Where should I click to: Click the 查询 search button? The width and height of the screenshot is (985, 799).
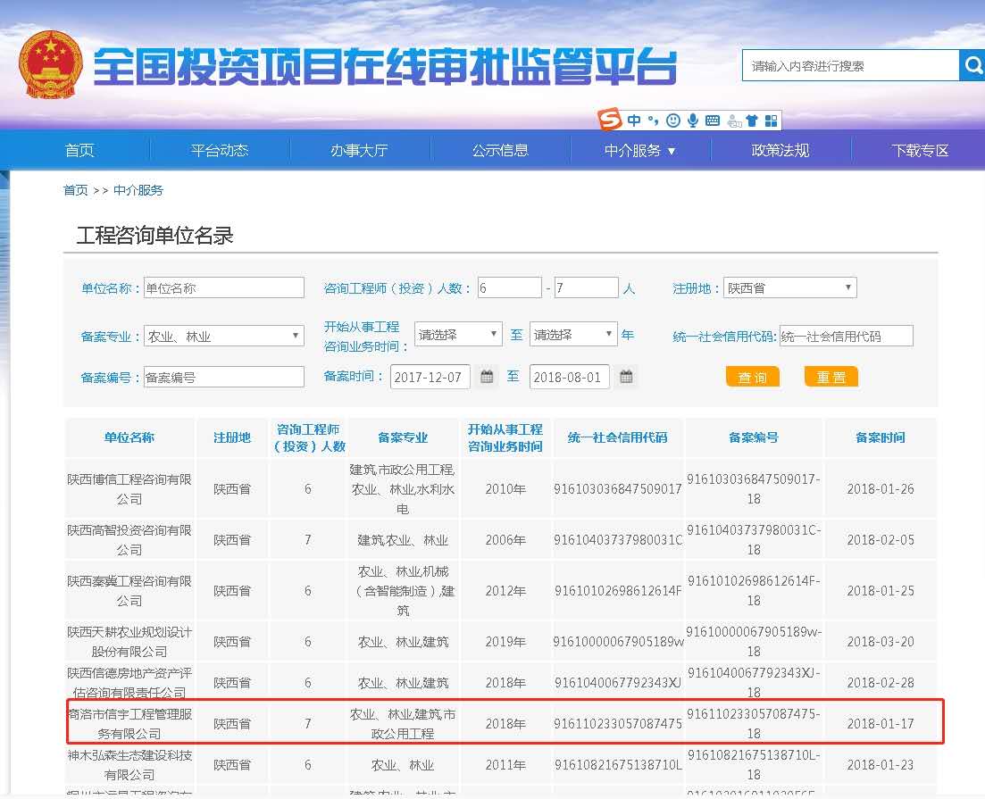752,377
